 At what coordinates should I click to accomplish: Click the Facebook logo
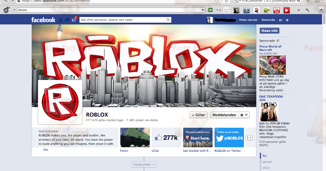43,20
